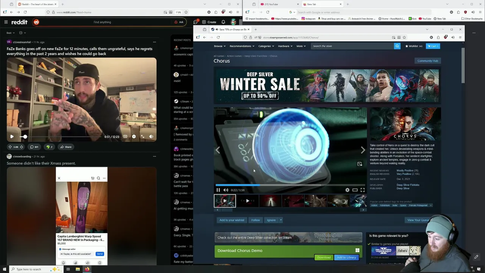This screenshot has height=273, width=485.
Task: Pause the Chorus trailer video
Action: point(218,190)
